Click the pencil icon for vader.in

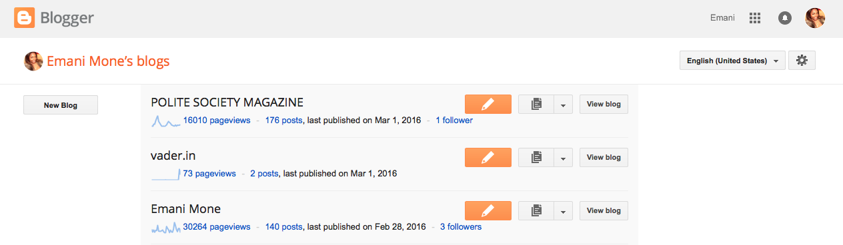(488, 158)
